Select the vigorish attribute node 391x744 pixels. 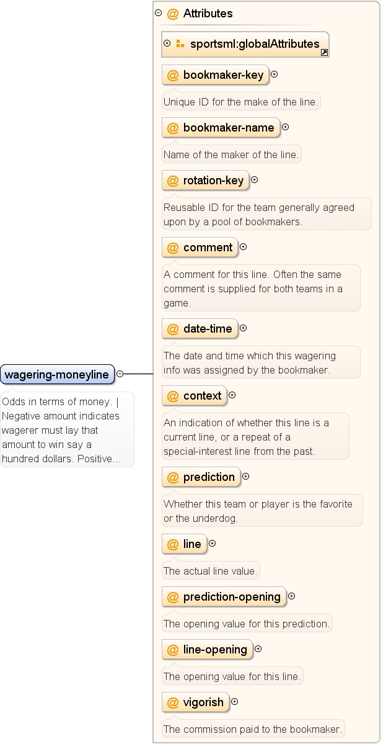pyautogui.click(x=195, y=702)
